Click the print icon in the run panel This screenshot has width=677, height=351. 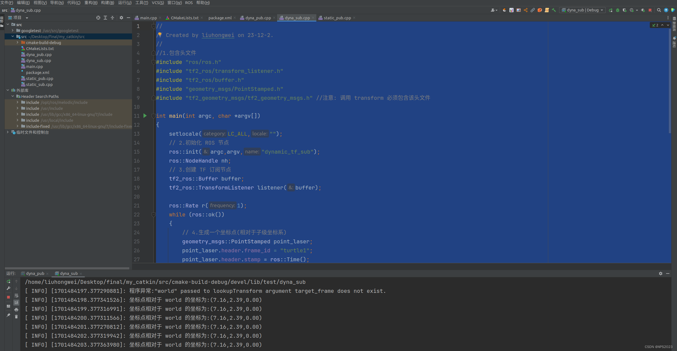click(16, 310)
